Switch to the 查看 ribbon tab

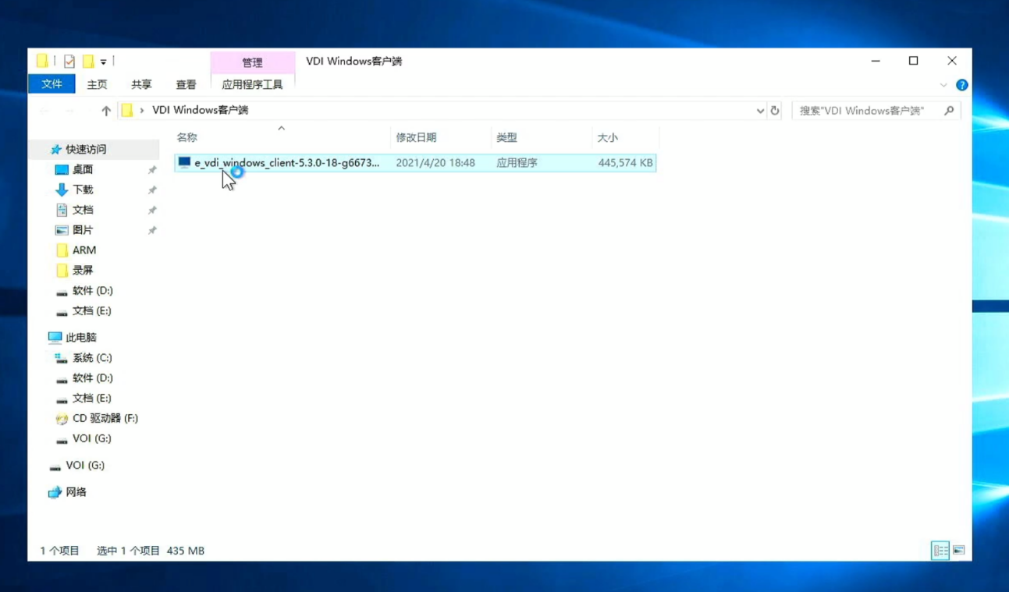pyautogui.click(x=186, y=84)
